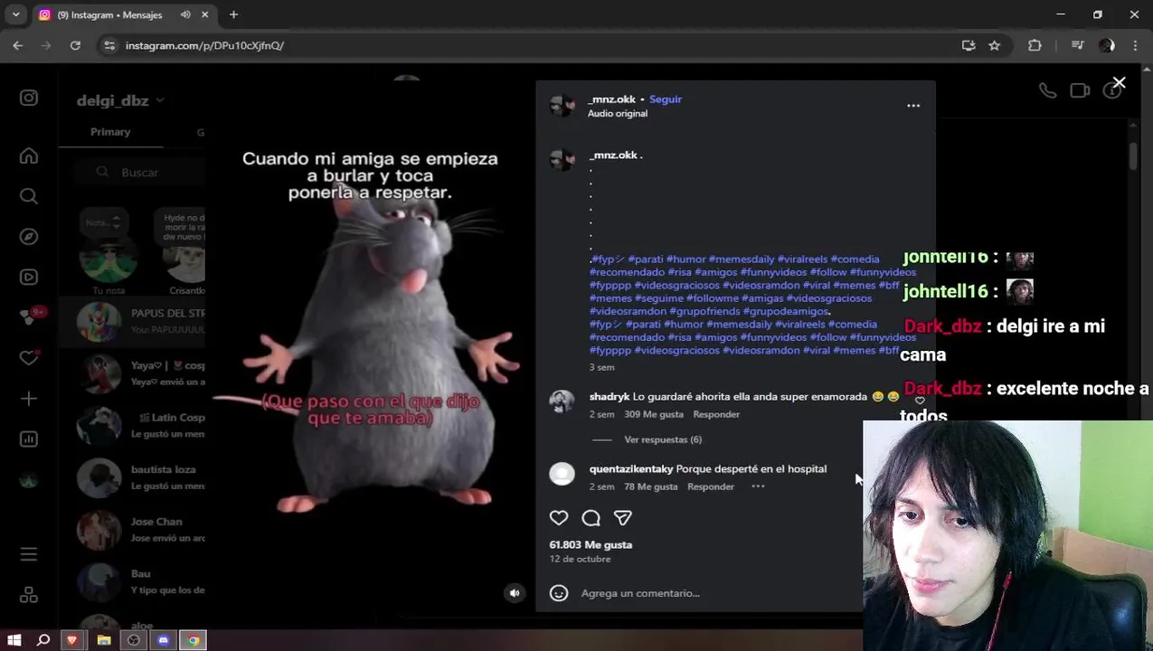Viewport: 1153px width, 651px height.
Task: Go back with browser back arrow
Action: [18, 45]
